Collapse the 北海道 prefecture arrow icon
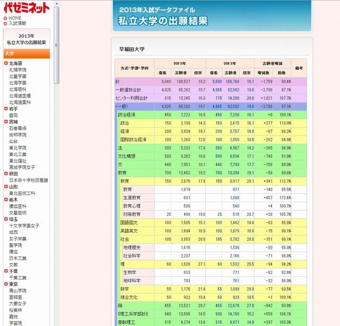The image size is (340, 326). click(x=6, y=63)
